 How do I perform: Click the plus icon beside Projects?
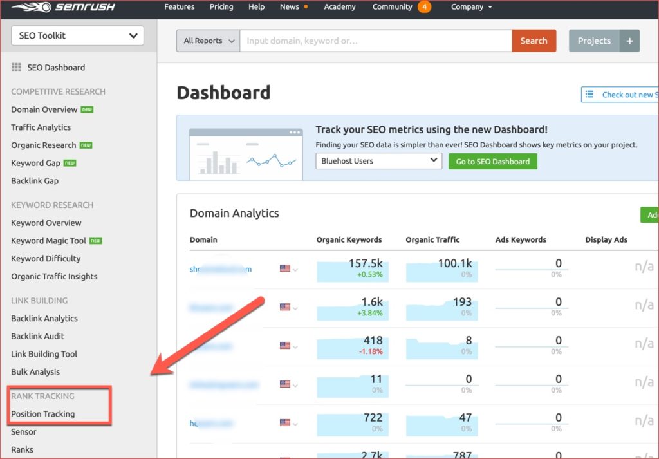coord(629,41)
